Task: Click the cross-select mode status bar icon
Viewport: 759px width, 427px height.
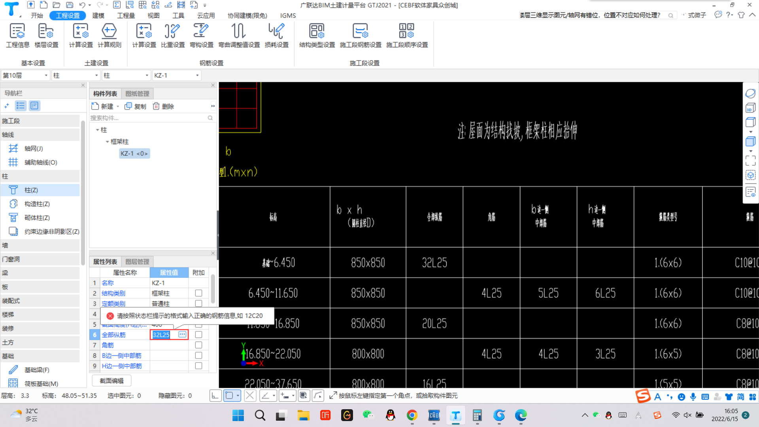Action: pos(250,395)
